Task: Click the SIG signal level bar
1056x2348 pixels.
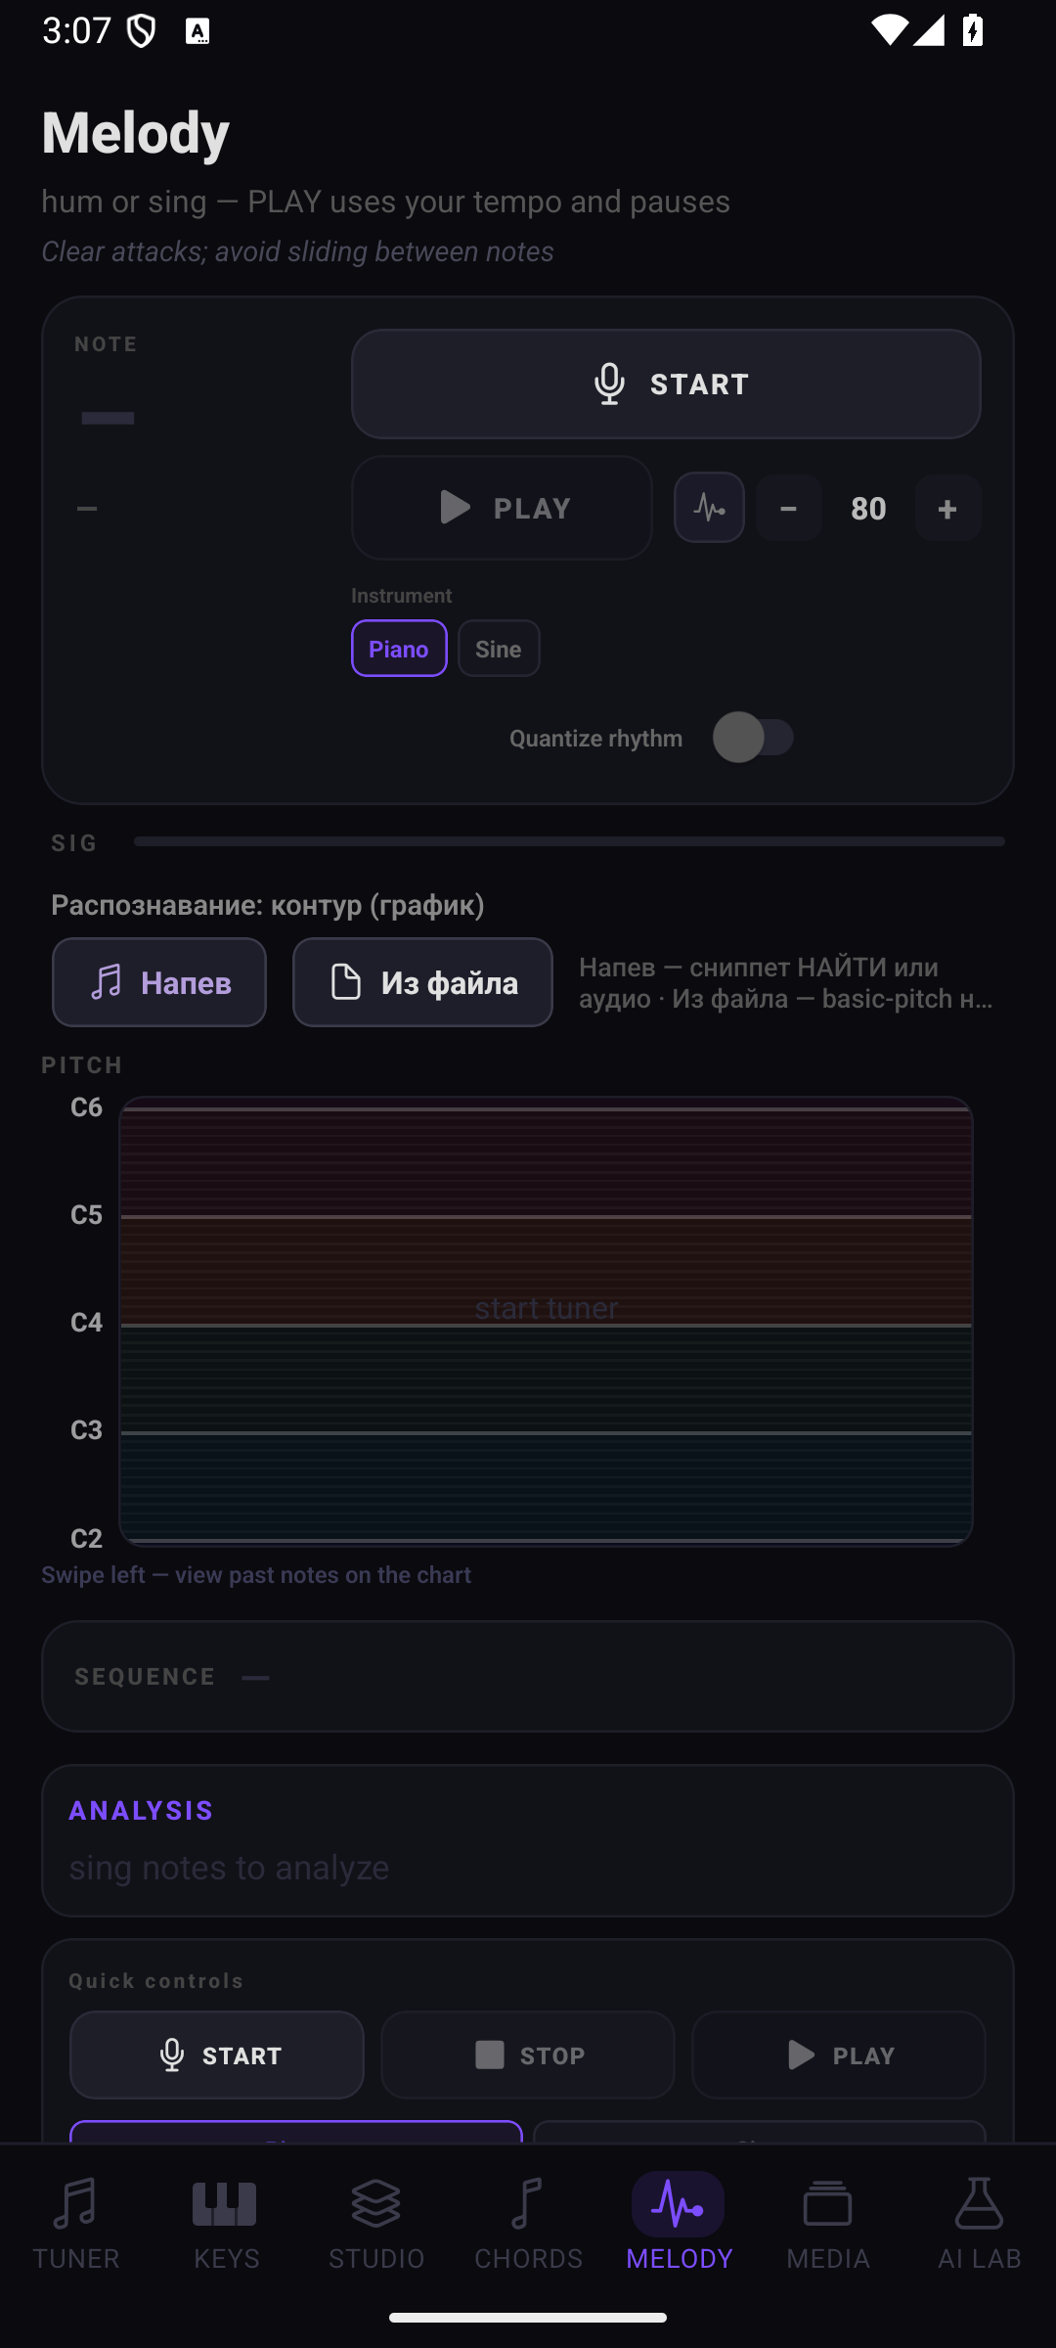Action: [x=569, y=841]
